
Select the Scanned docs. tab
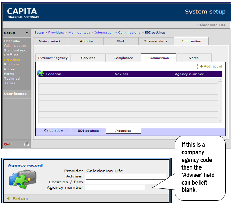(156, 41)
